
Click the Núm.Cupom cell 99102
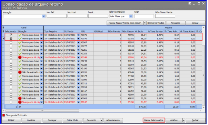tap(128, 39)
